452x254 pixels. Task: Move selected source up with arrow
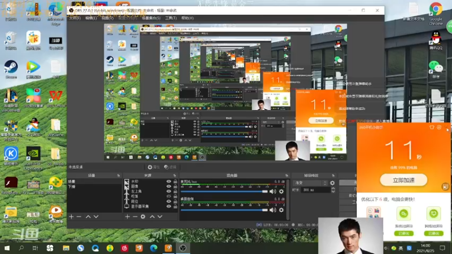coord(152,217)
